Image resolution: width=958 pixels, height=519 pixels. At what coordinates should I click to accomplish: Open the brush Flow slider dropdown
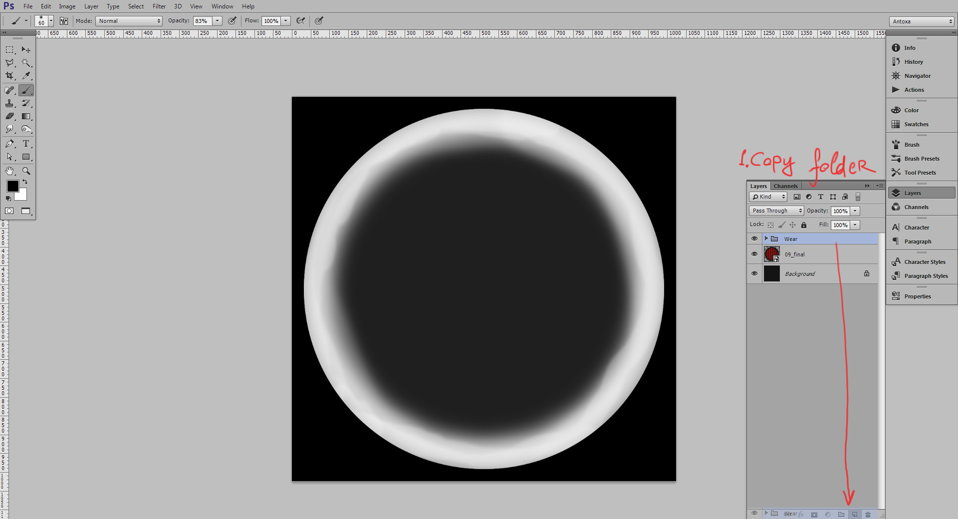click(x=286, y=21)
